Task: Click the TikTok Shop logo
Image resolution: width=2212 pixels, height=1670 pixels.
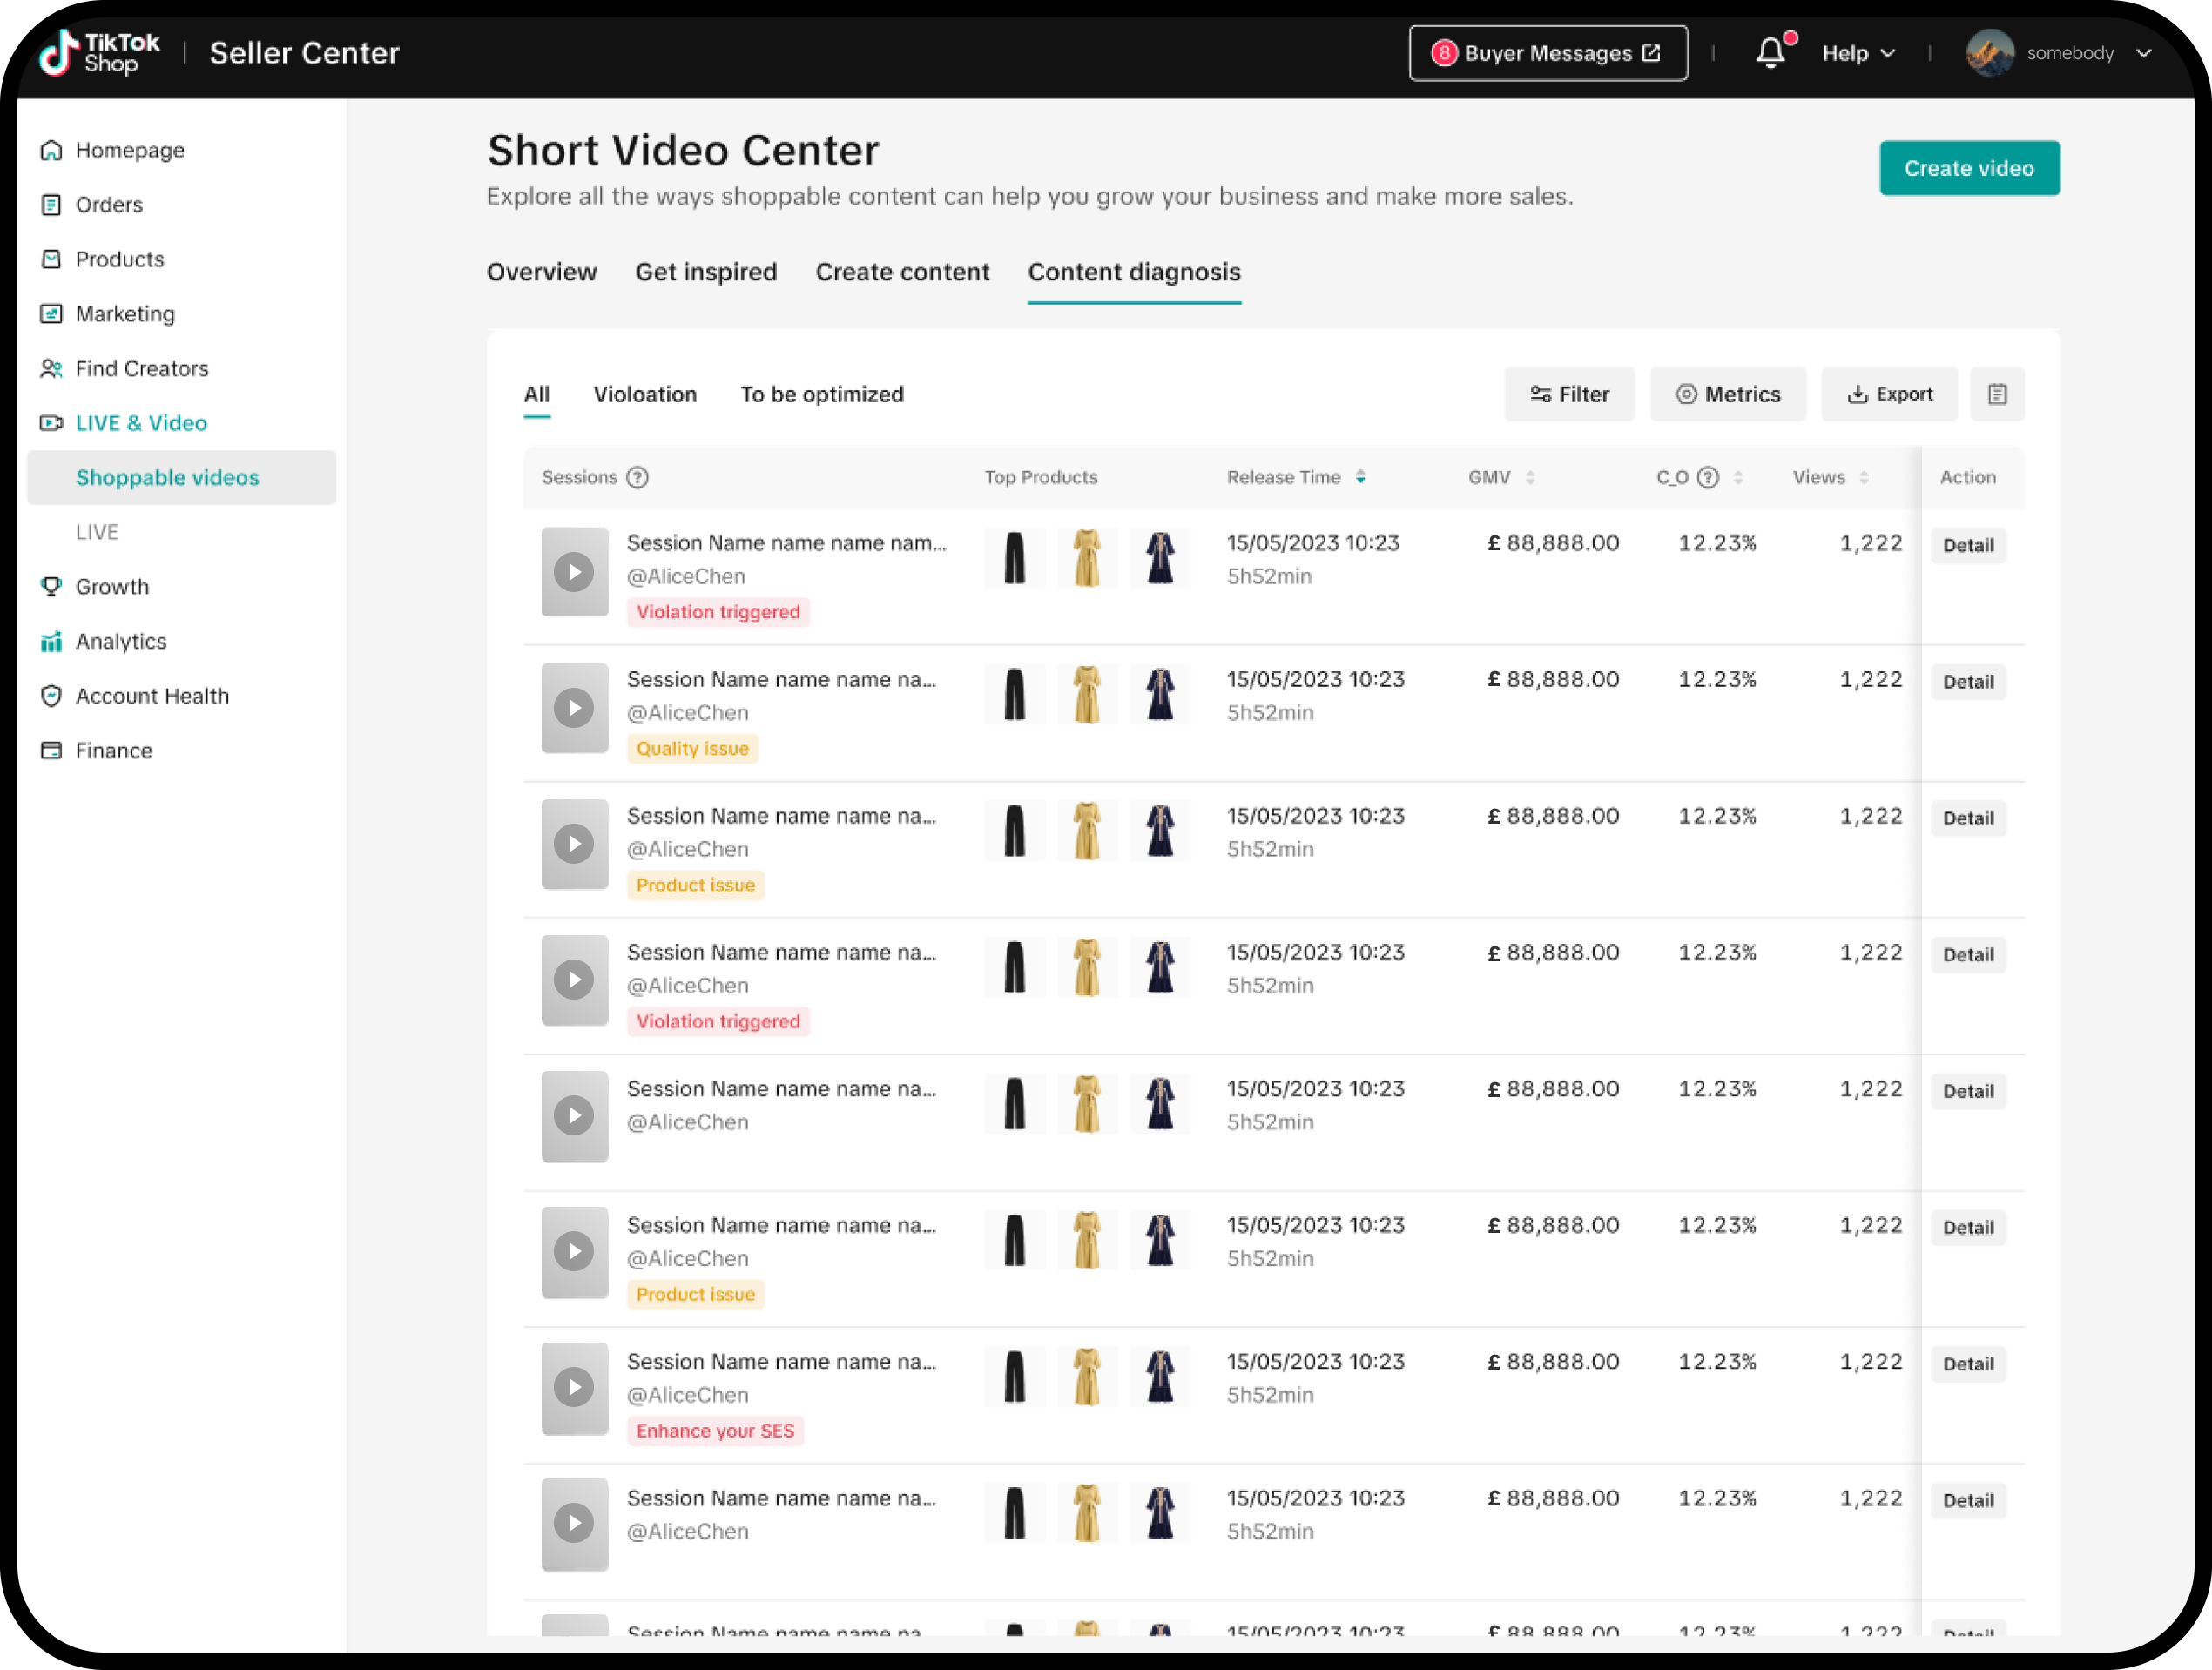Action: click(x=99, y=52)
